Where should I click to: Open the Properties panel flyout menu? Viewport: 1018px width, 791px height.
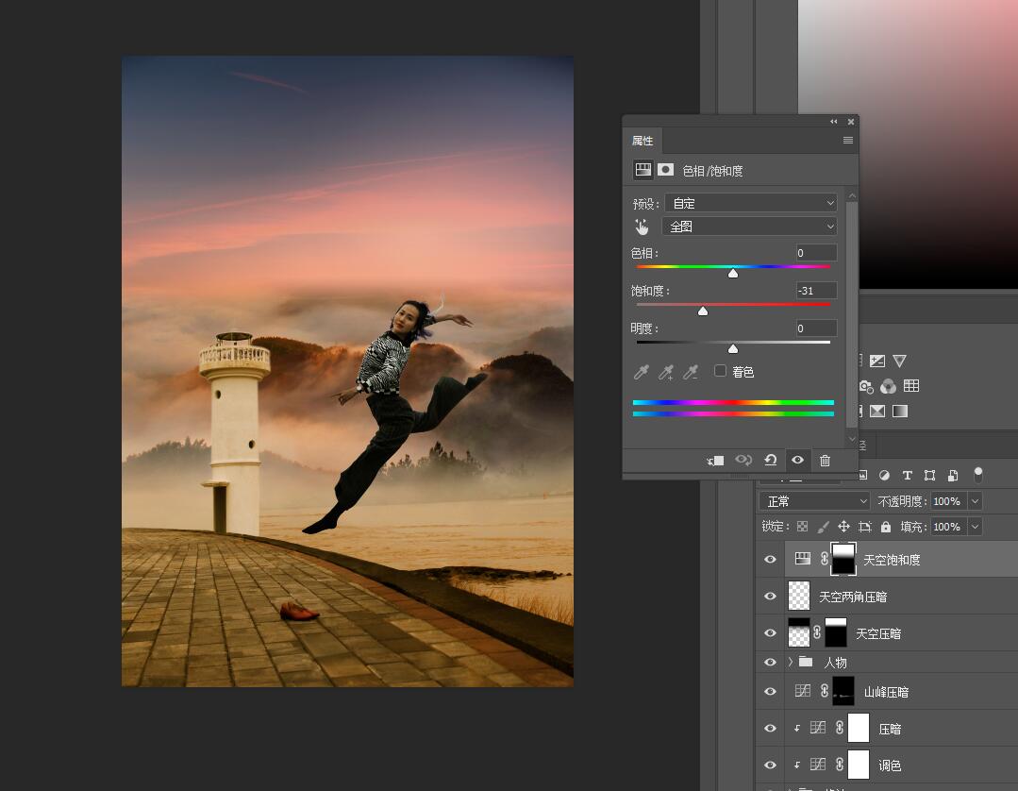point(848,141)
